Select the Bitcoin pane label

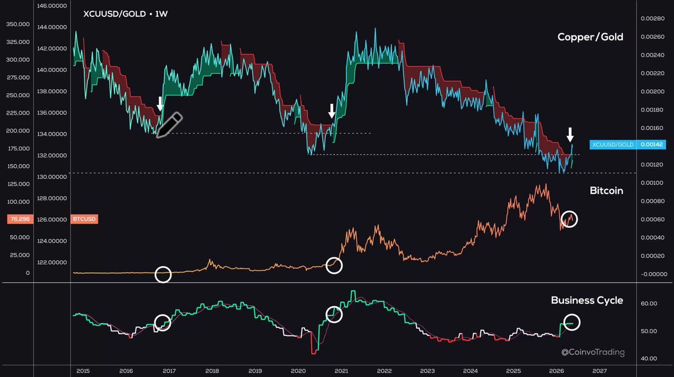click(606, 190)
